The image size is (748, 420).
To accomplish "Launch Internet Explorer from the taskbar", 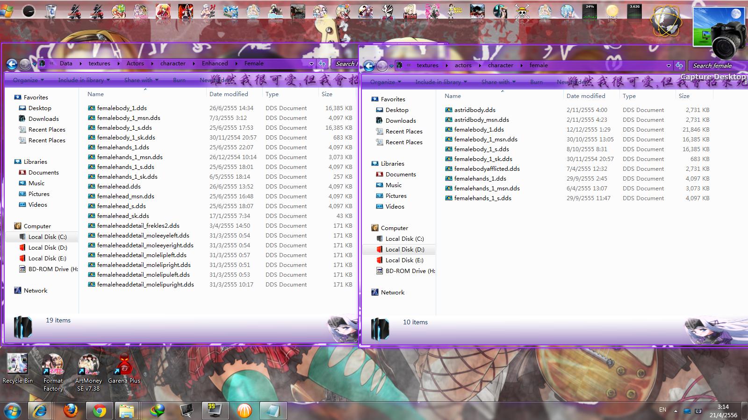I will coord(40,411).
